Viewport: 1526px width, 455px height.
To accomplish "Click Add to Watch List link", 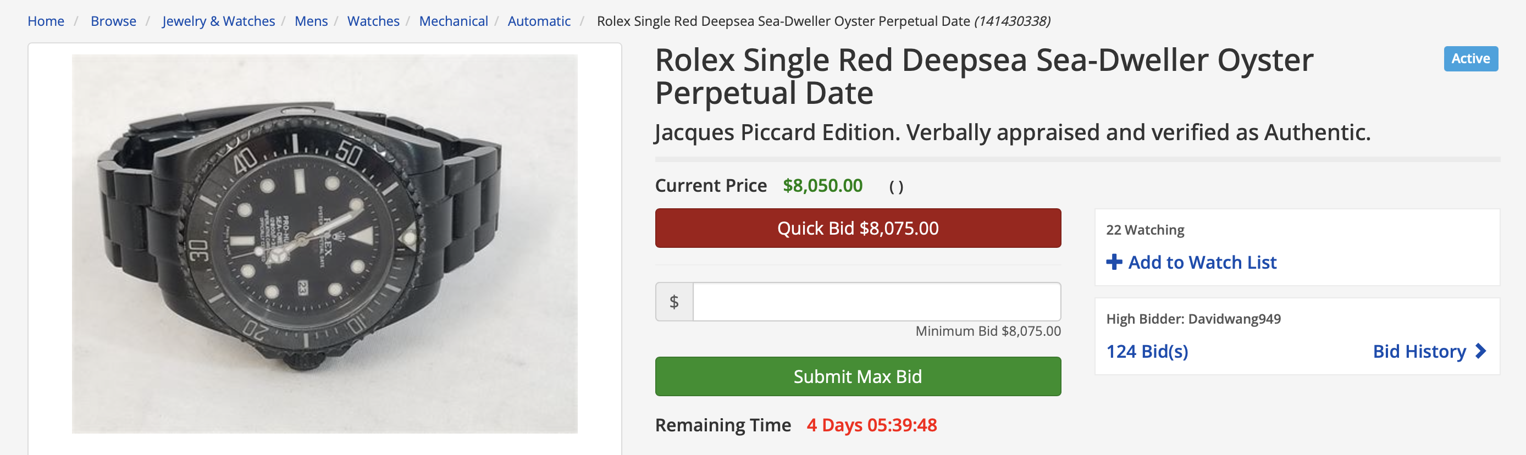I will pos(1202,262).
